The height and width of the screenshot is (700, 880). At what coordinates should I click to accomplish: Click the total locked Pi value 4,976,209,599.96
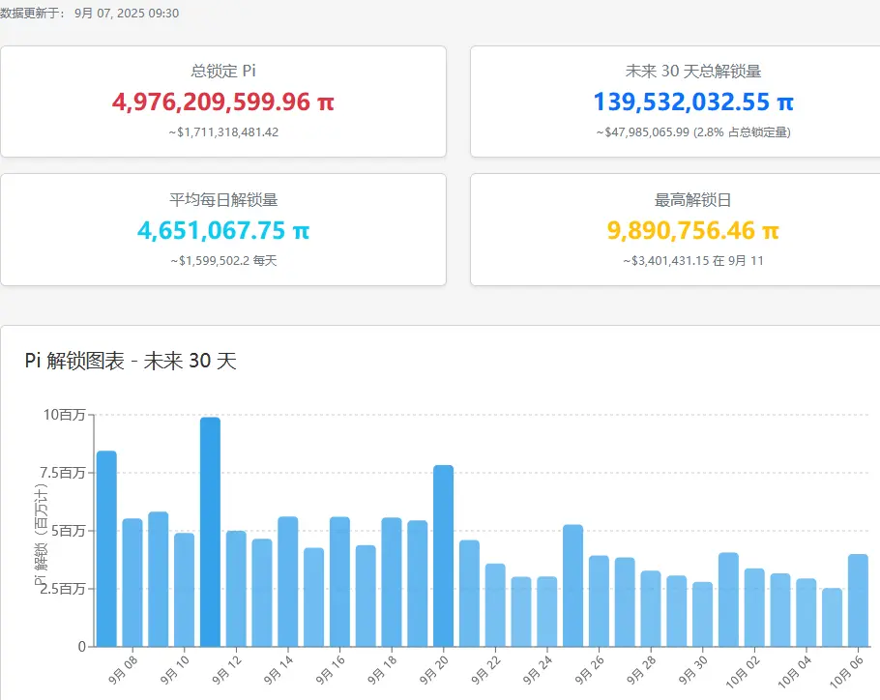[222, 102]
